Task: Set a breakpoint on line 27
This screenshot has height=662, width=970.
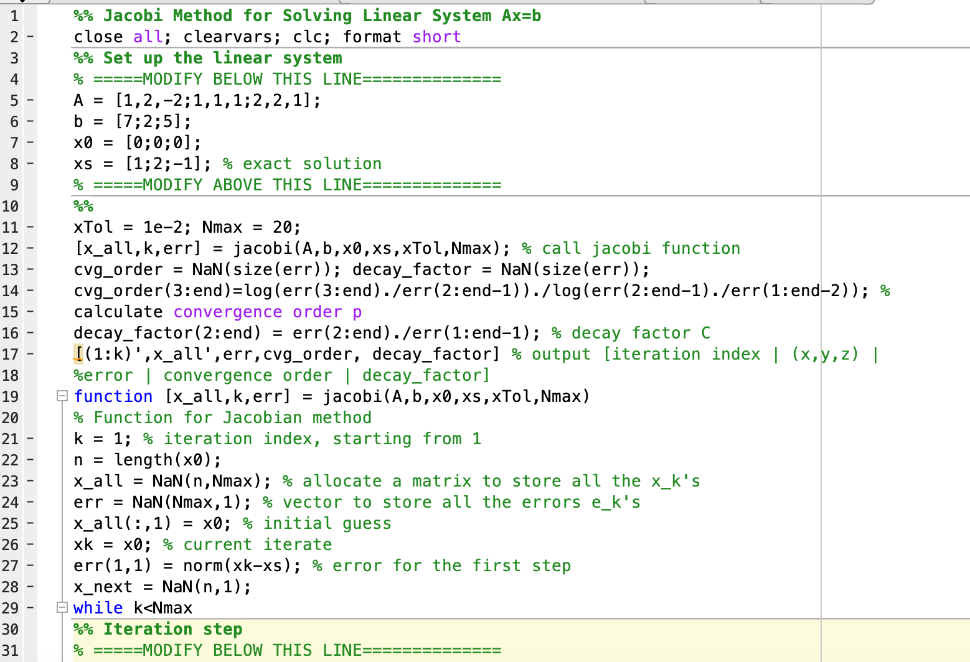Action: (x=29, y=566)
